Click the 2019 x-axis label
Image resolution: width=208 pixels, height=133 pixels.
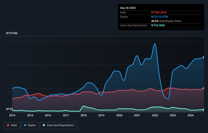click(x=101, y=115)
